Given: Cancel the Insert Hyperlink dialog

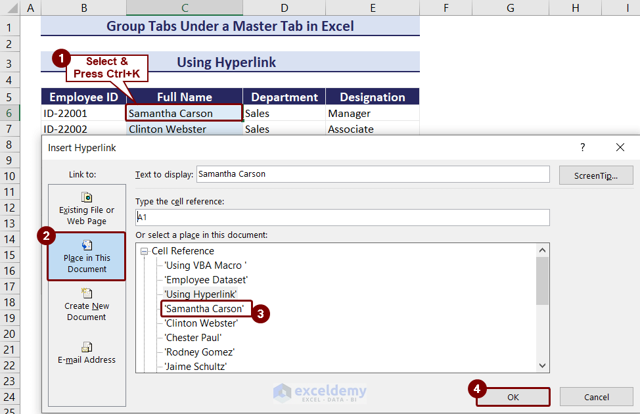Looking at the screenshot, I should coord(597,397).
